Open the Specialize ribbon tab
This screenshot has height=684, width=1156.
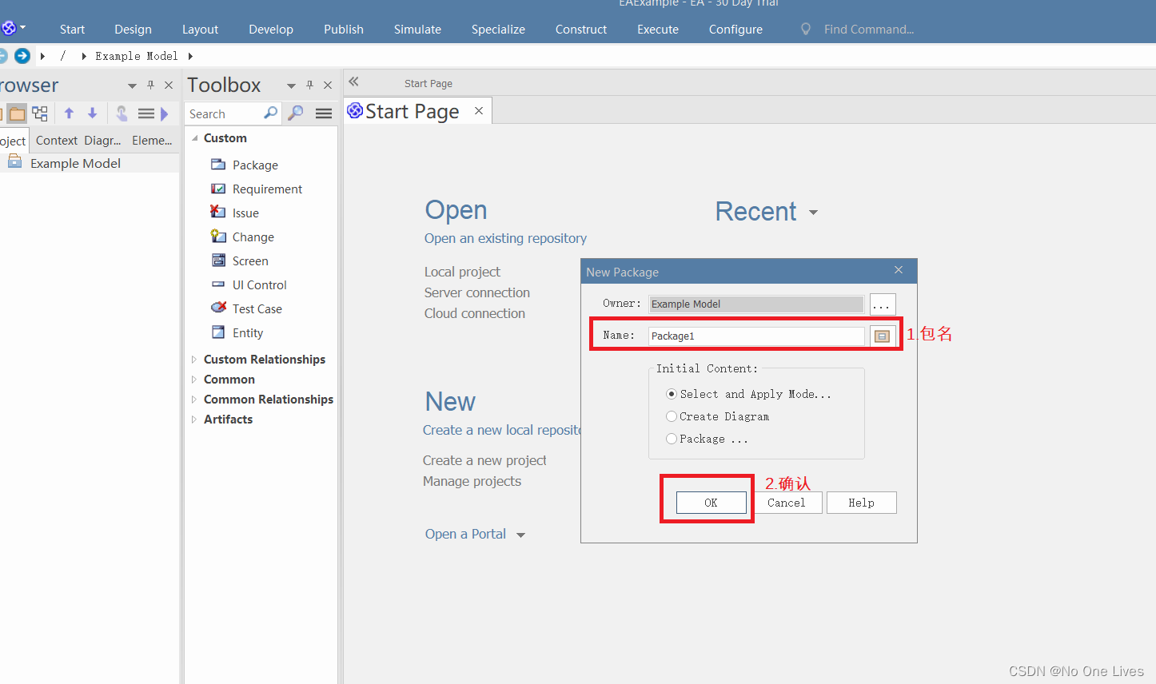point(498,29)
